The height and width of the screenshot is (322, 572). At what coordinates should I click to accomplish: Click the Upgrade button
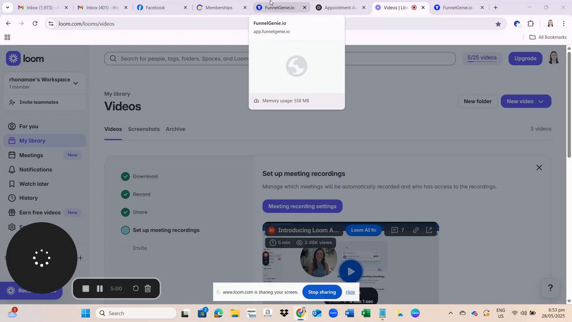[526, 58]
